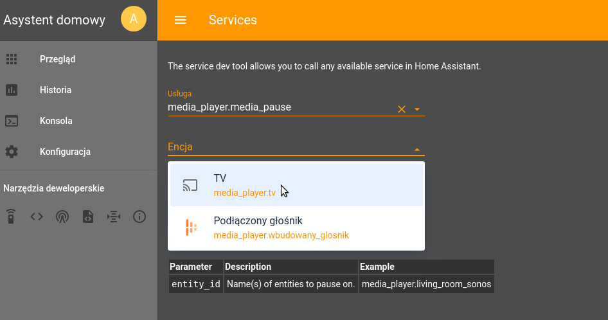This screenshot has height=320, width=608.
Task: Open Historia in sidebar
Action: pos(55,90)
